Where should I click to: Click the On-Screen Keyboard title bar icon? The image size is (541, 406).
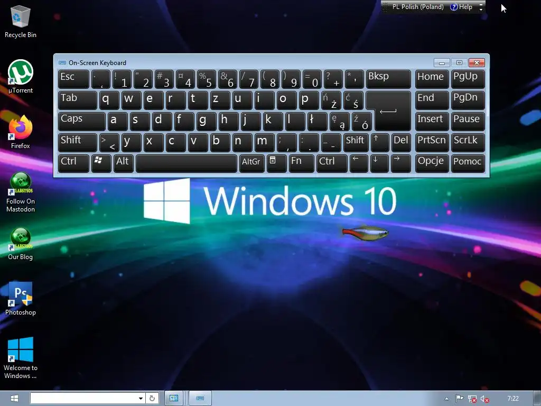tap(62, 62)
